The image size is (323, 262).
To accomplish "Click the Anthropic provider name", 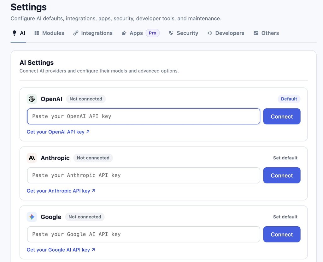I will coord(55,158).
